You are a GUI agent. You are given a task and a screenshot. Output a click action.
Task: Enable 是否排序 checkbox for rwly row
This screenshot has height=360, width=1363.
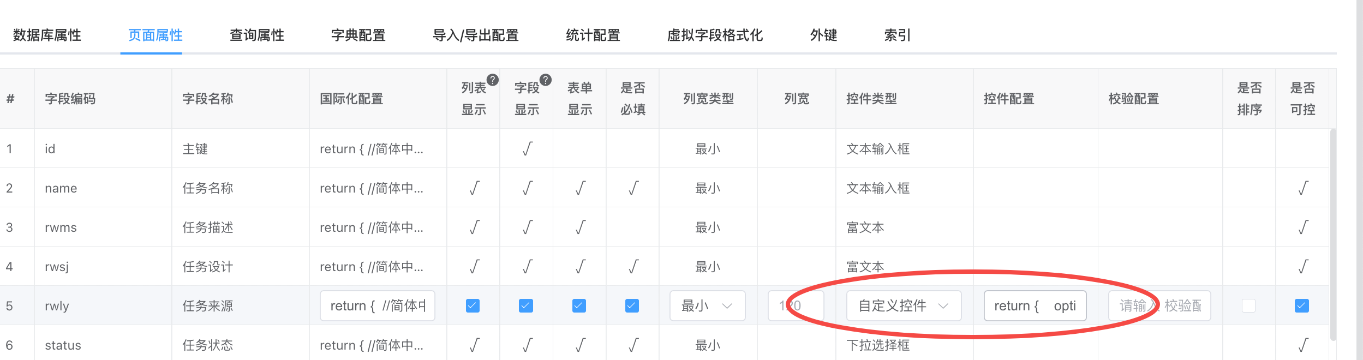(1248, 305)
